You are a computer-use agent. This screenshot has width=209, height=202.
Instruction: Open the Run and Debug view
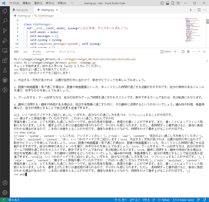click(5, 41)
